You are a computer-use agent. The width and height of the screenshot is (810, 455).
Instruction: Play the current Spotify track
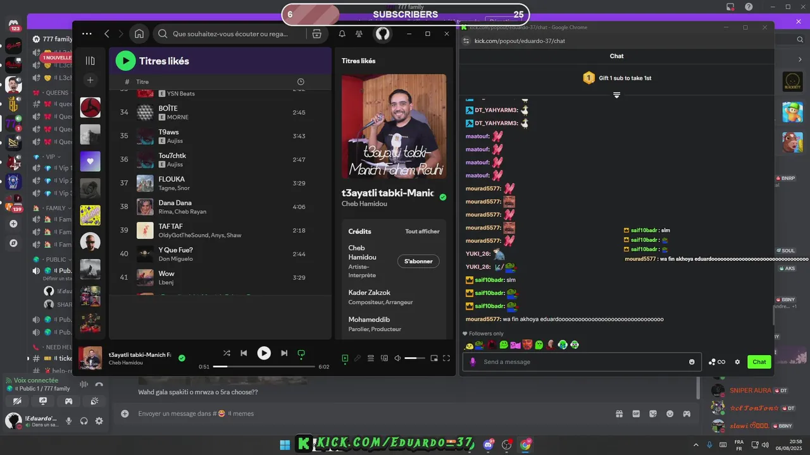(264, 353)
